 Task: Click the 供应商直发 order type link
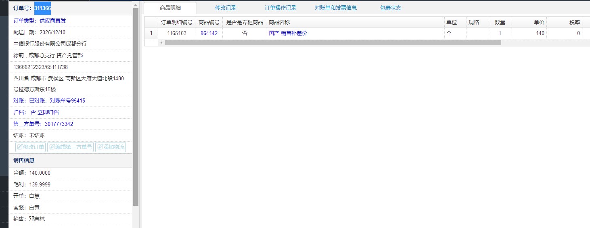point(52,21)
